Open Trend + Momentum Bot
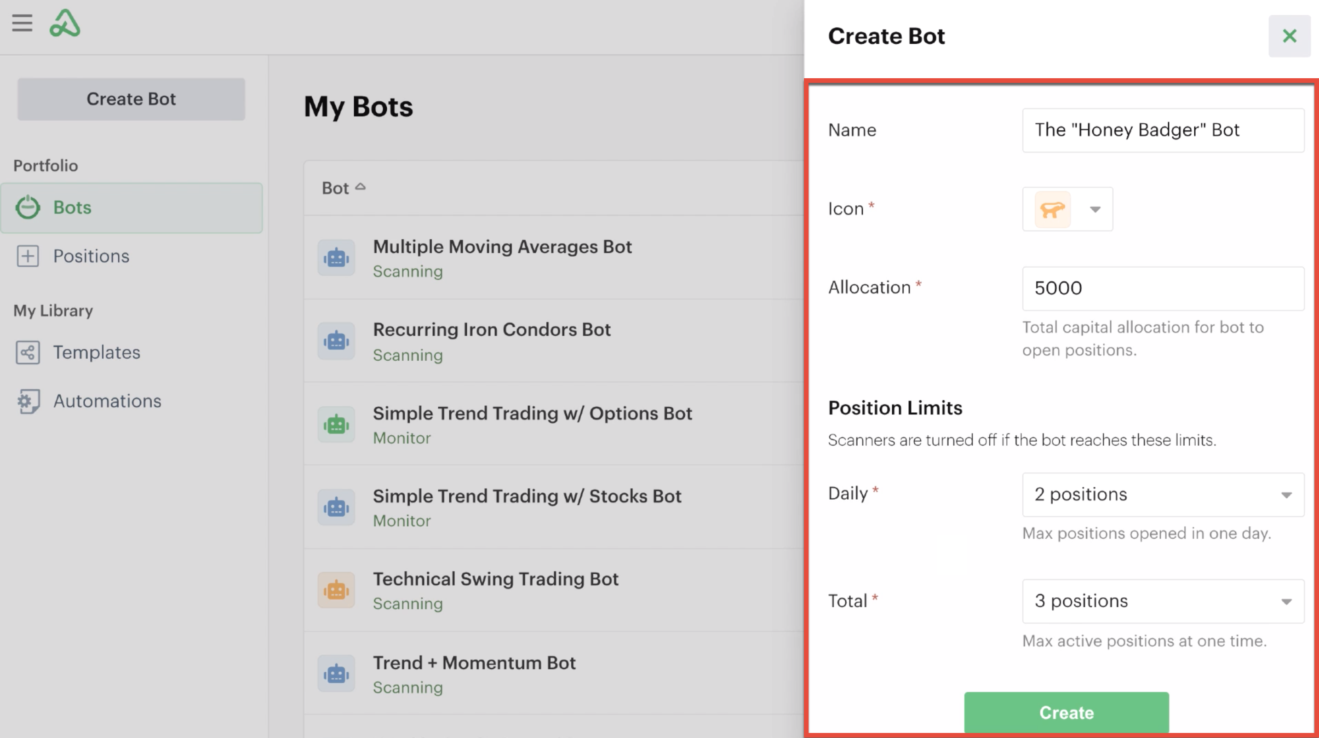Screen dimensions: 1319x738 click(x=474, y=663)
